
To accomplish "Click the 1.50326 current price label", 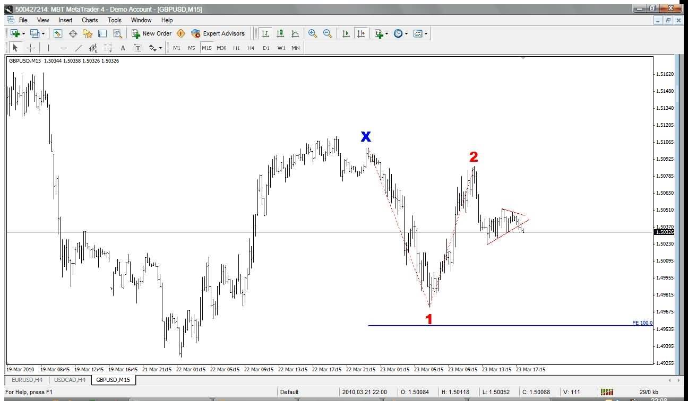I will tap(664, 232).
